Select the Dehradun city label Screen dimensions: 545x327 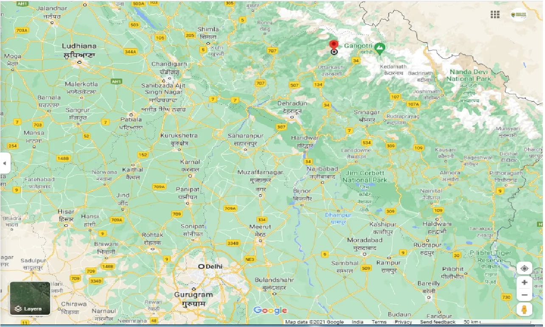292,104
